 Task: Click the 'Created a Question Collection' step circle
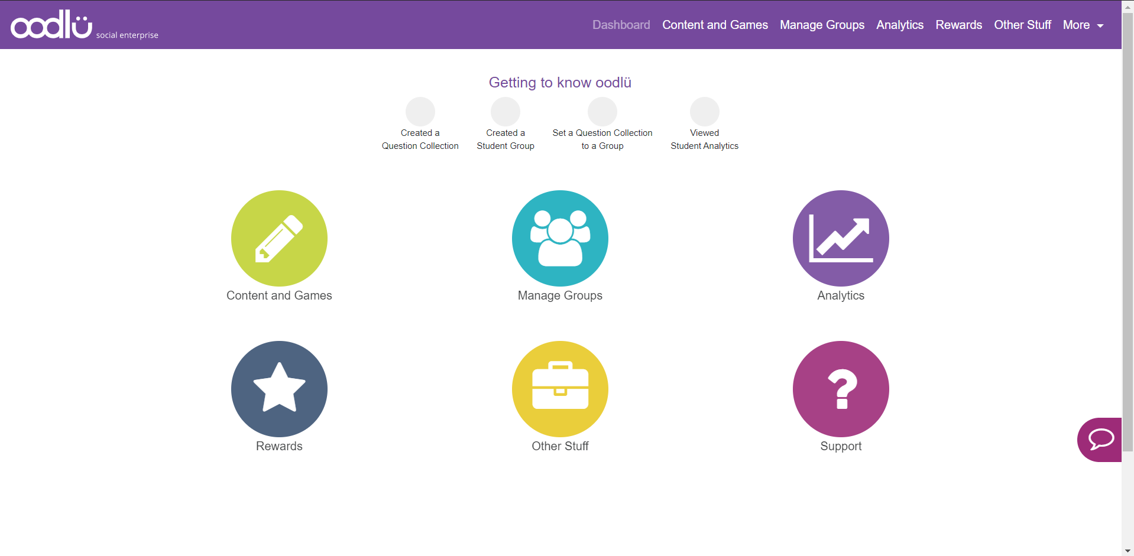pos(420,112)
